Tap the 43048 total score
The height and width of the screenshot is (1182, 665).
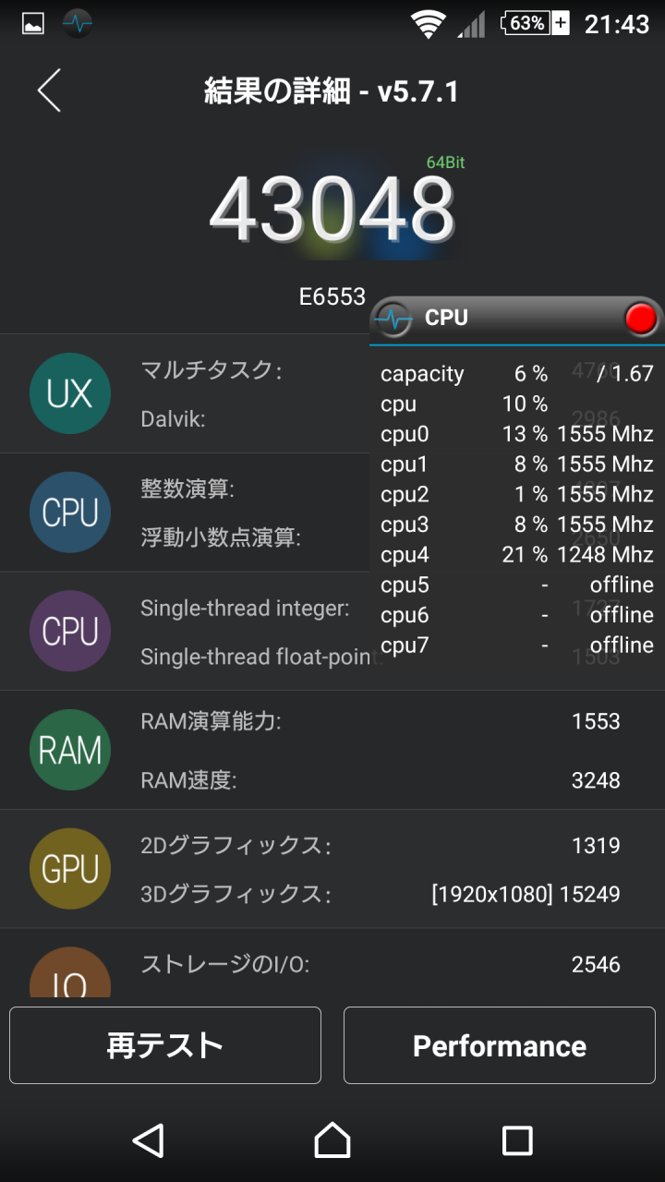click(x=332, y=209)
